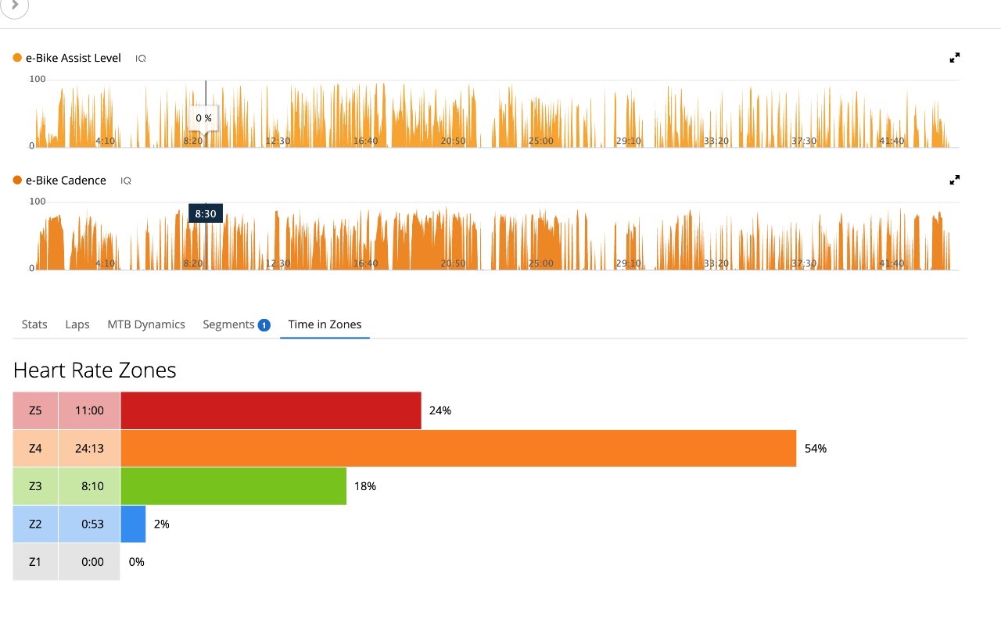
Task: Click the orange Z4 heart rate bar
Action: pyautogui.click(x=458, y=448)
